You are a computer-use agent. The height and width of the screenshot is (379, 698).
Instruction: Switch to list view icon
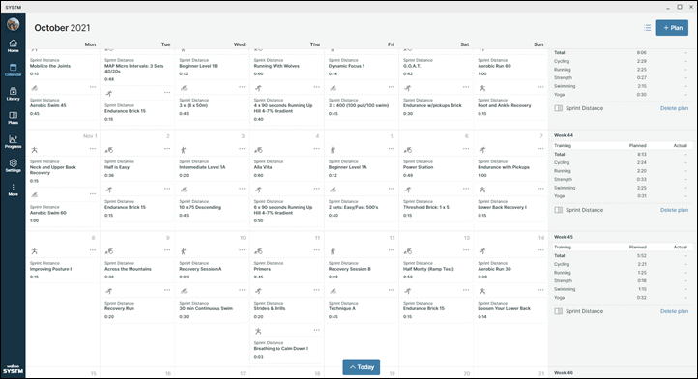pyautogui.click(x=648, y=28)
